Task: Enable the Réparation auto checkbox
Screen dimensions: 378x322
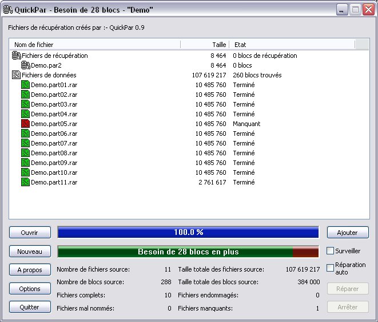Action: (330, 268)
